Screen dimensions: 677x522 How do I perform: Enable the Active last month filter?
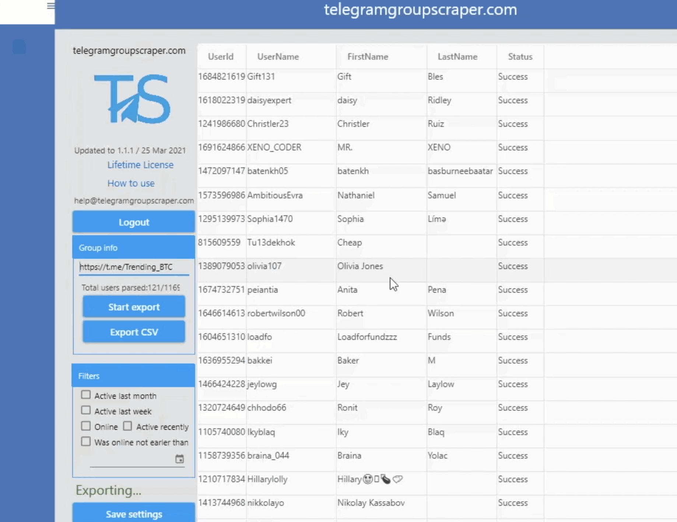86,395
